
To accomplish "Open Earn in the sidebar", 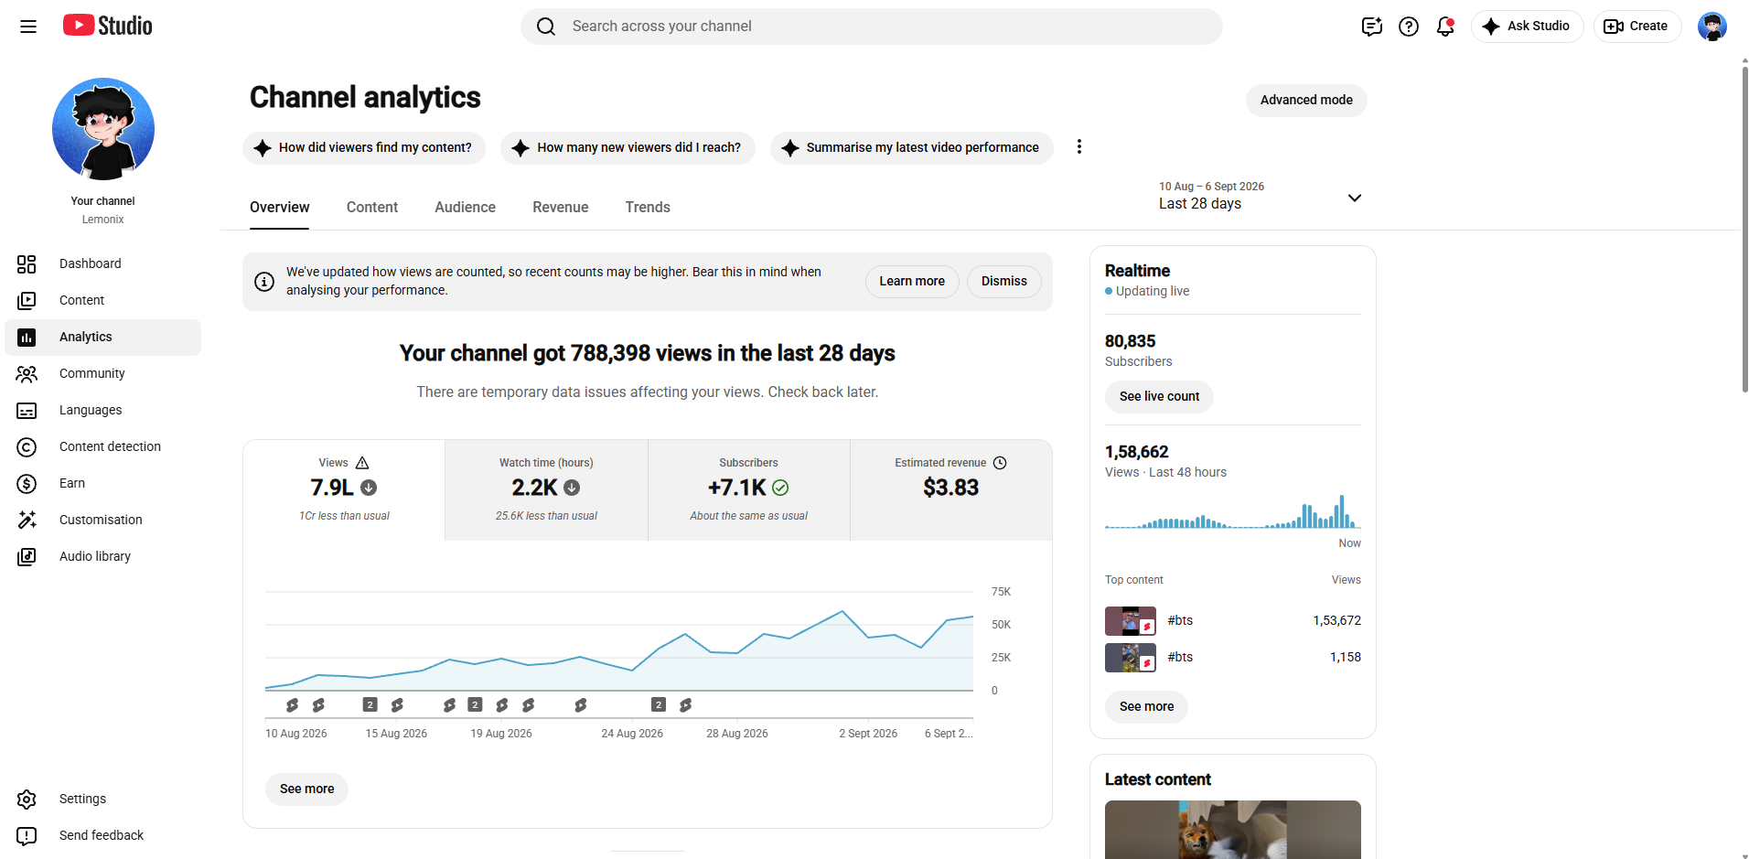I will point(102,483).
